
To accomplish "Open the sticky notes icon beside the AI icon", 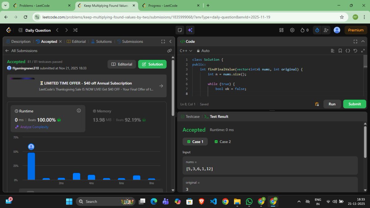I will 180,30.
